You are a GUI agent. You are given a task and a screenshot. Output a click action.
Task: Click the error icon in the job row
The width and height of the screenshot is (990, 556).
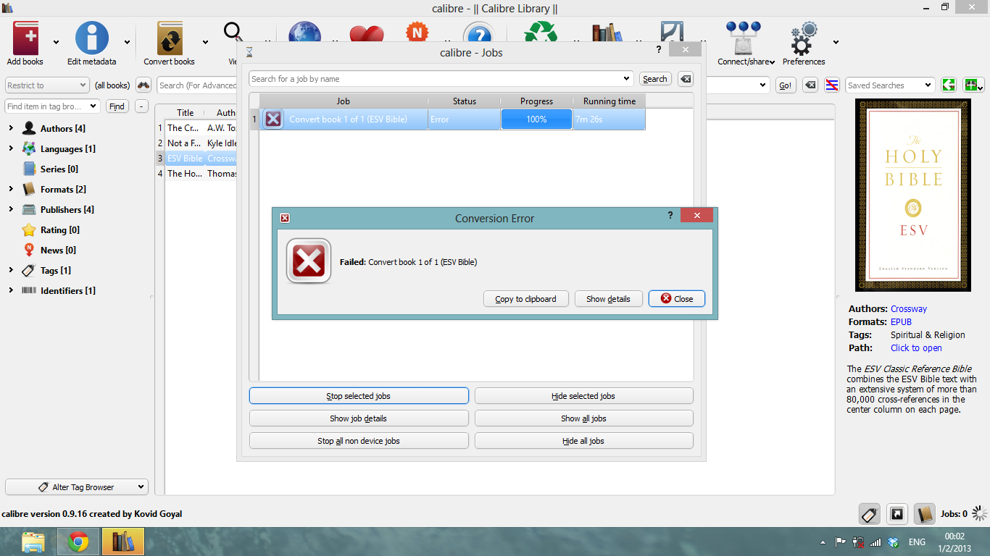tap(273, 119)
